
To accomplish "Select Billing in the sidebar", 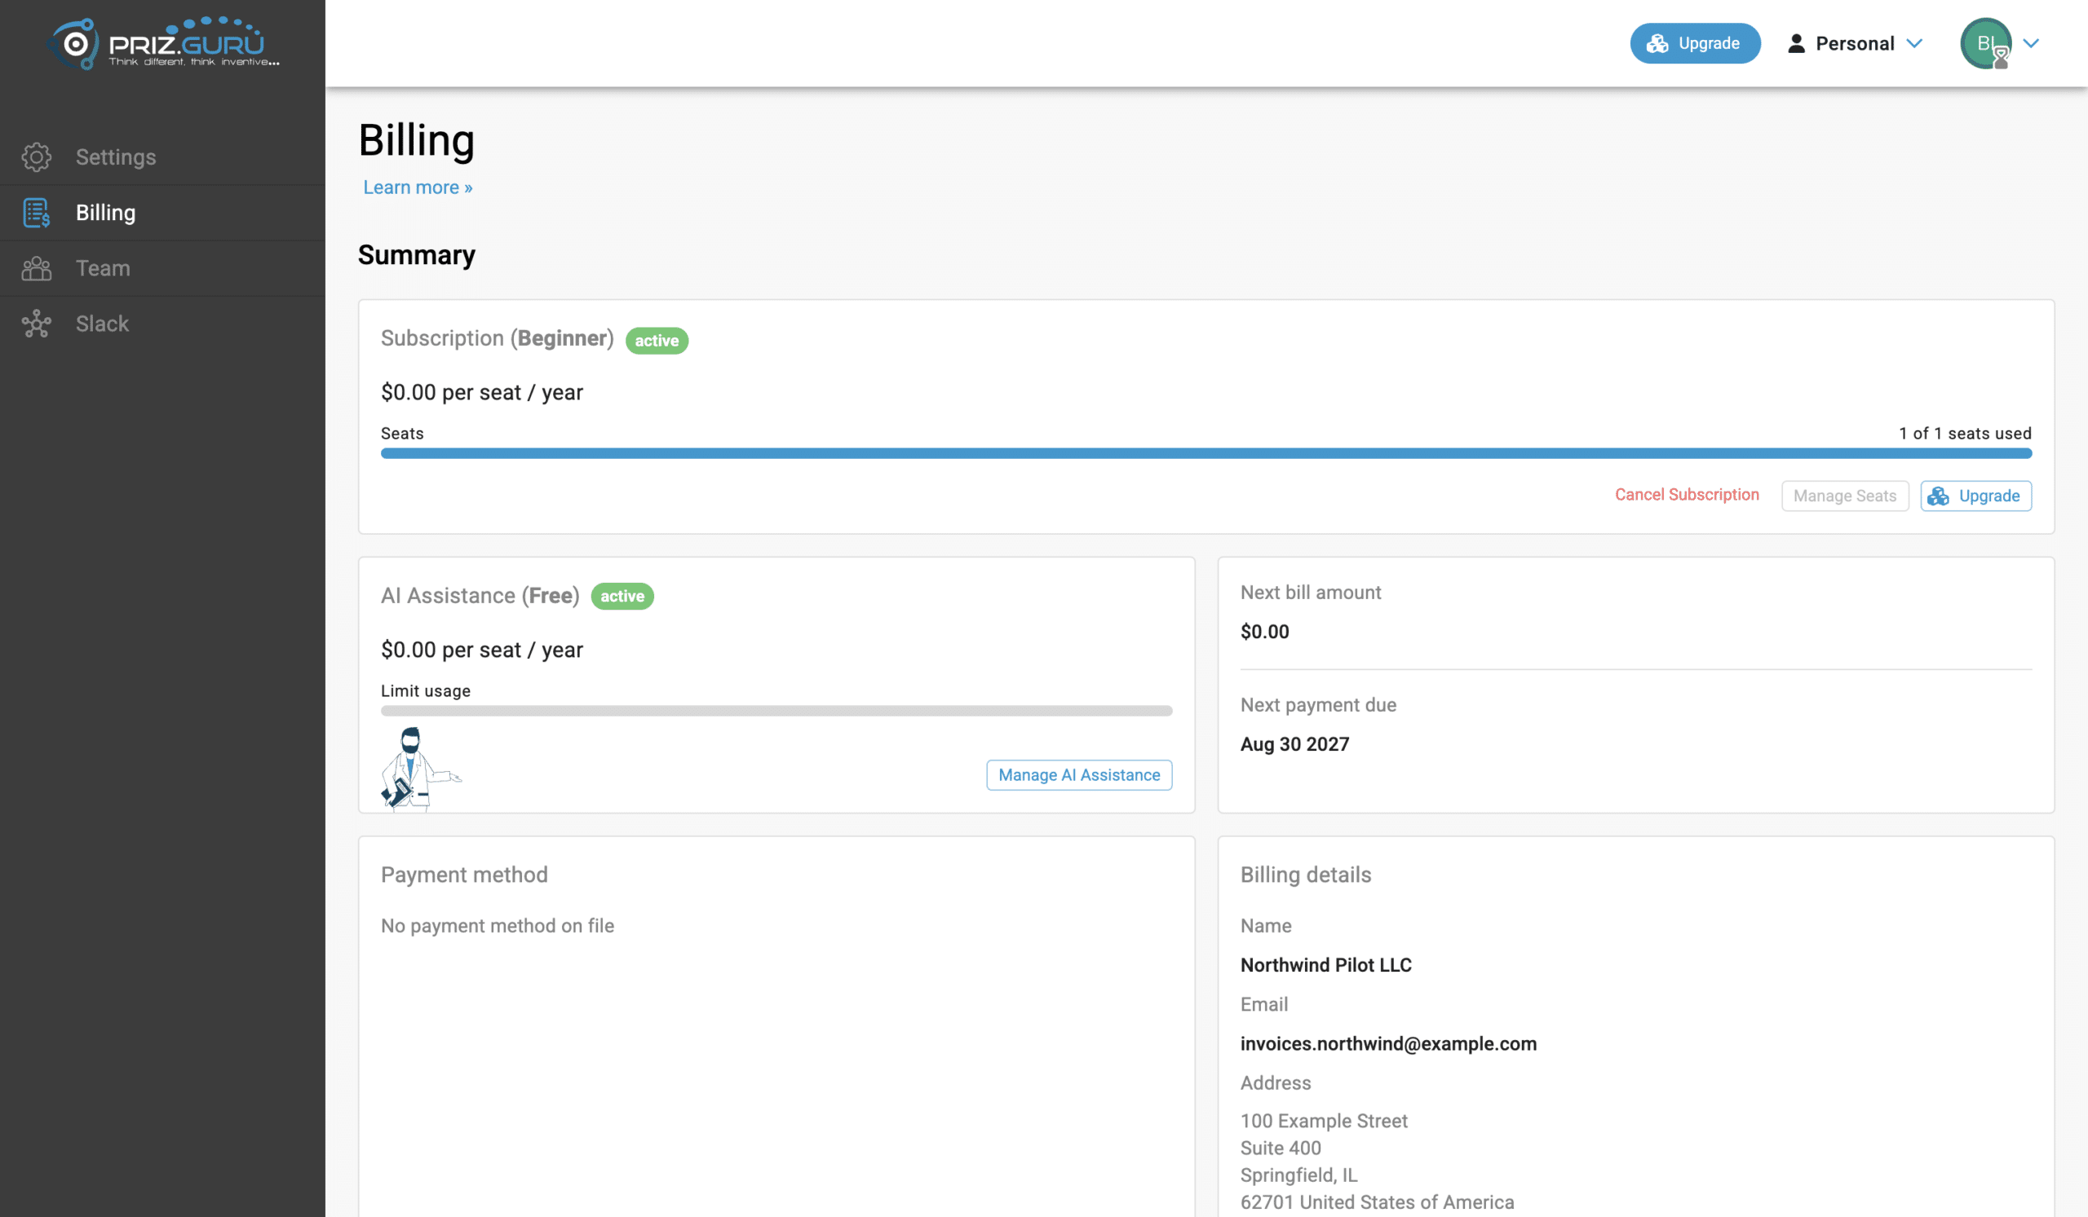I will coord(162,213).
